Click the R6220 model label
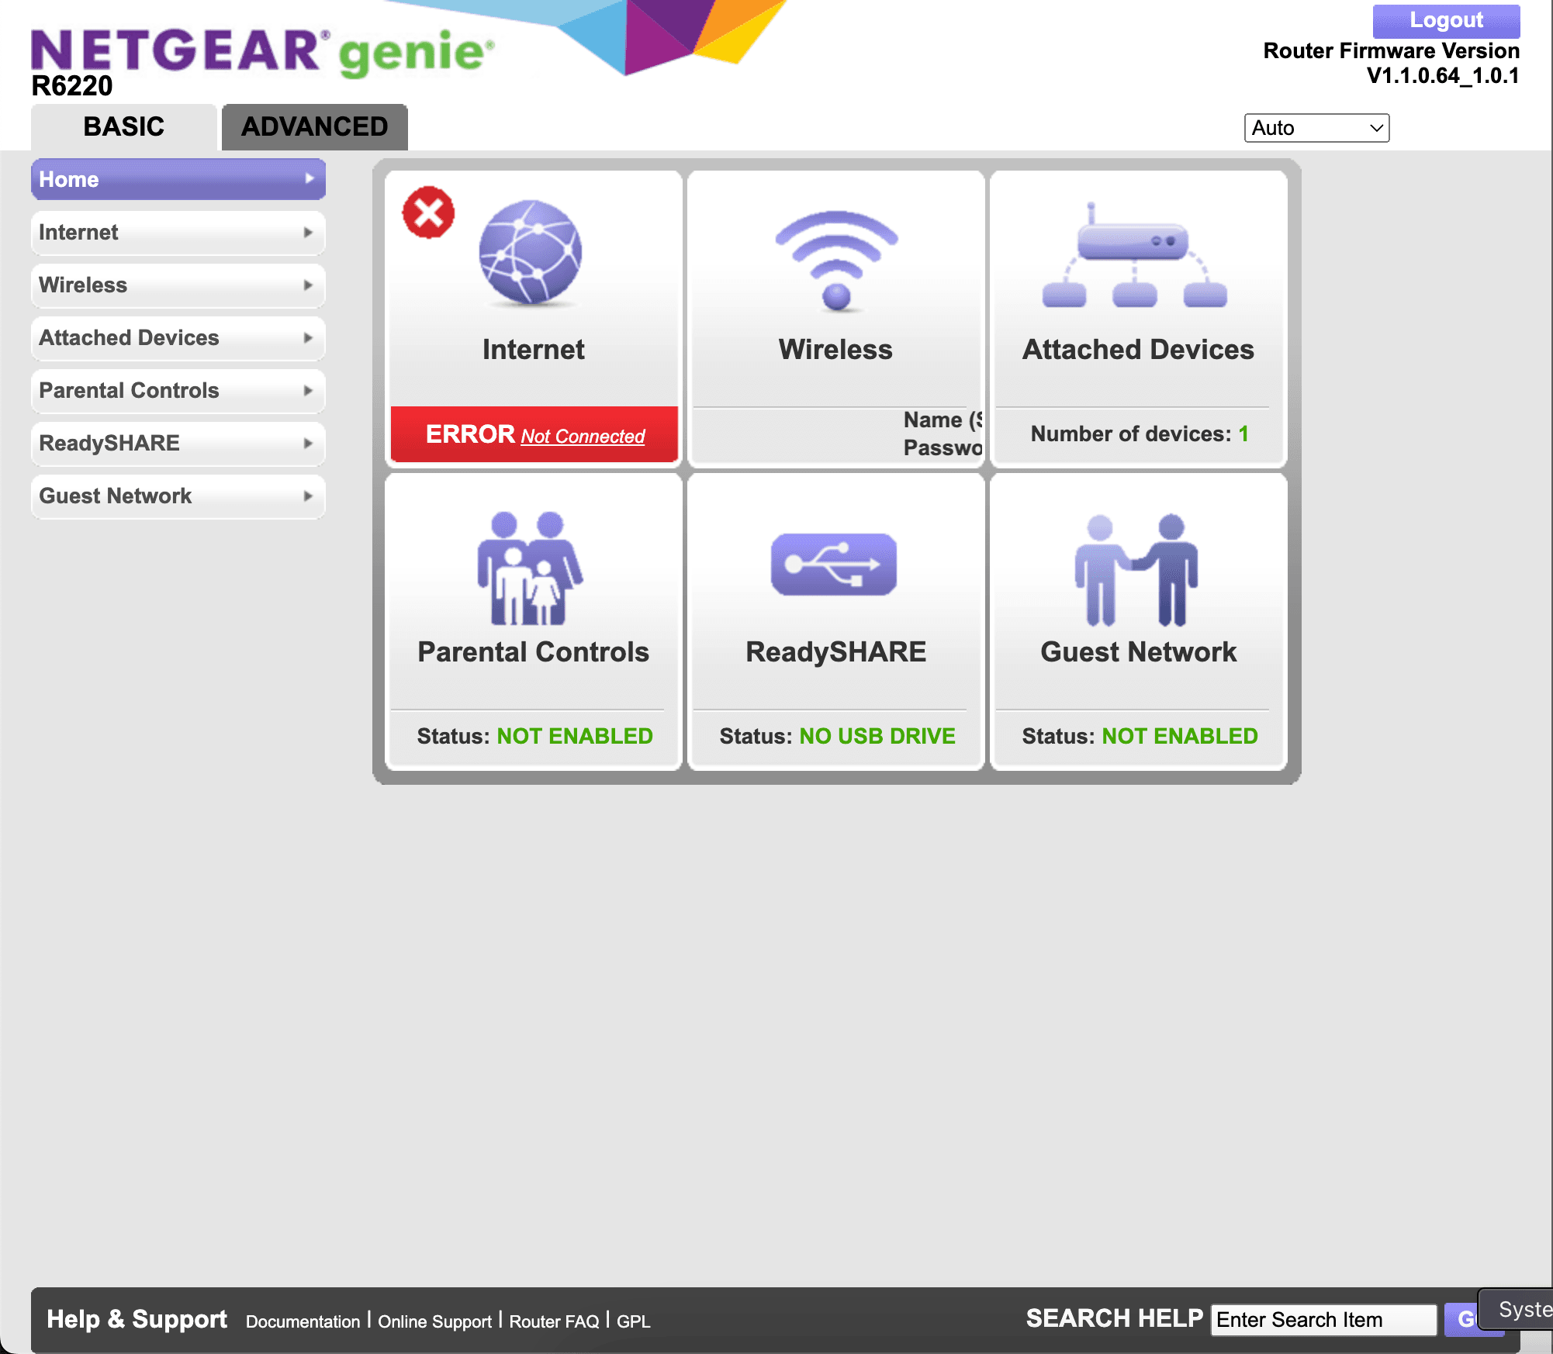 [72, 86]
